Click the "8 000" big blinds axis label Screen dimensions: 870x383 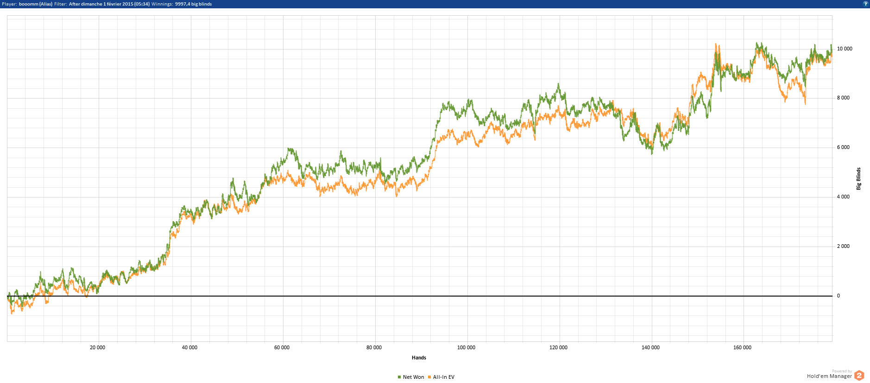click(843, 98)
